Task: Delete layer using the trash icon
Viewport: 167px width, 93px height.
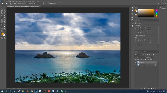Action: [x=156, y=88]
